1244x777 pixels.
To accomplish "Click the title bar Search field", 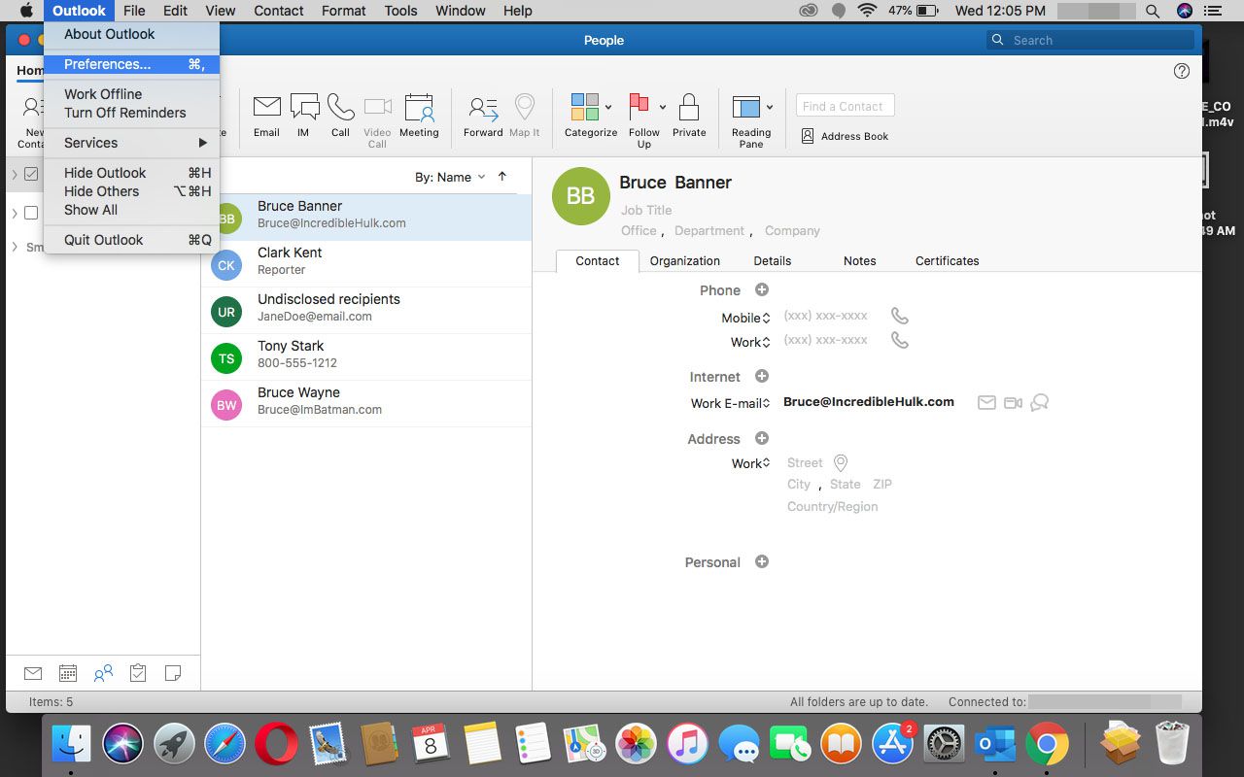I will pyautogui.click(x=1091, y=40).
